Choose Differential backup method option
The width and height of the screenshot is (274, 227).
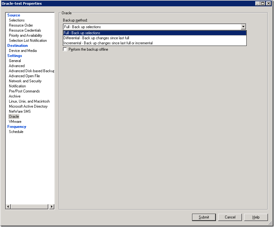click(x=96, y=38)
